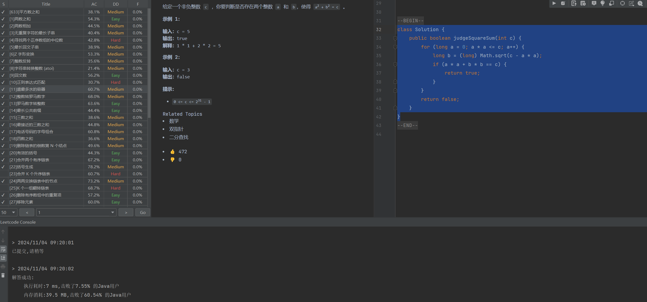Open the page size dropdown showing 50
647x302 pixels.
[9, 212]
